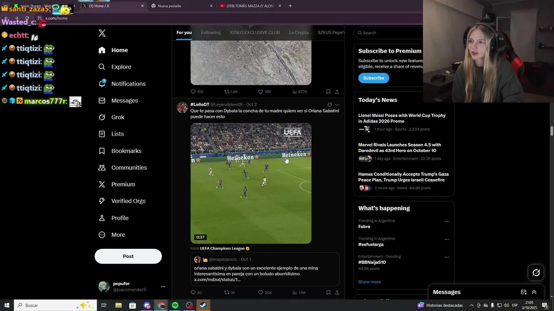Reply to the top post with 150 replies

tap(197, 92)
